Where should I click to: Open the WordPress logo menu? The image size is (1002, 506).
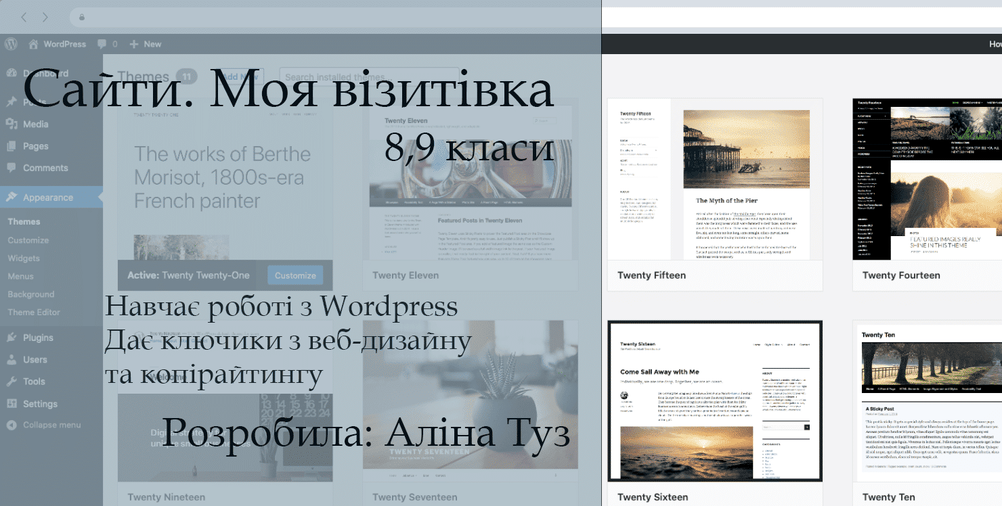click(11, 44)
